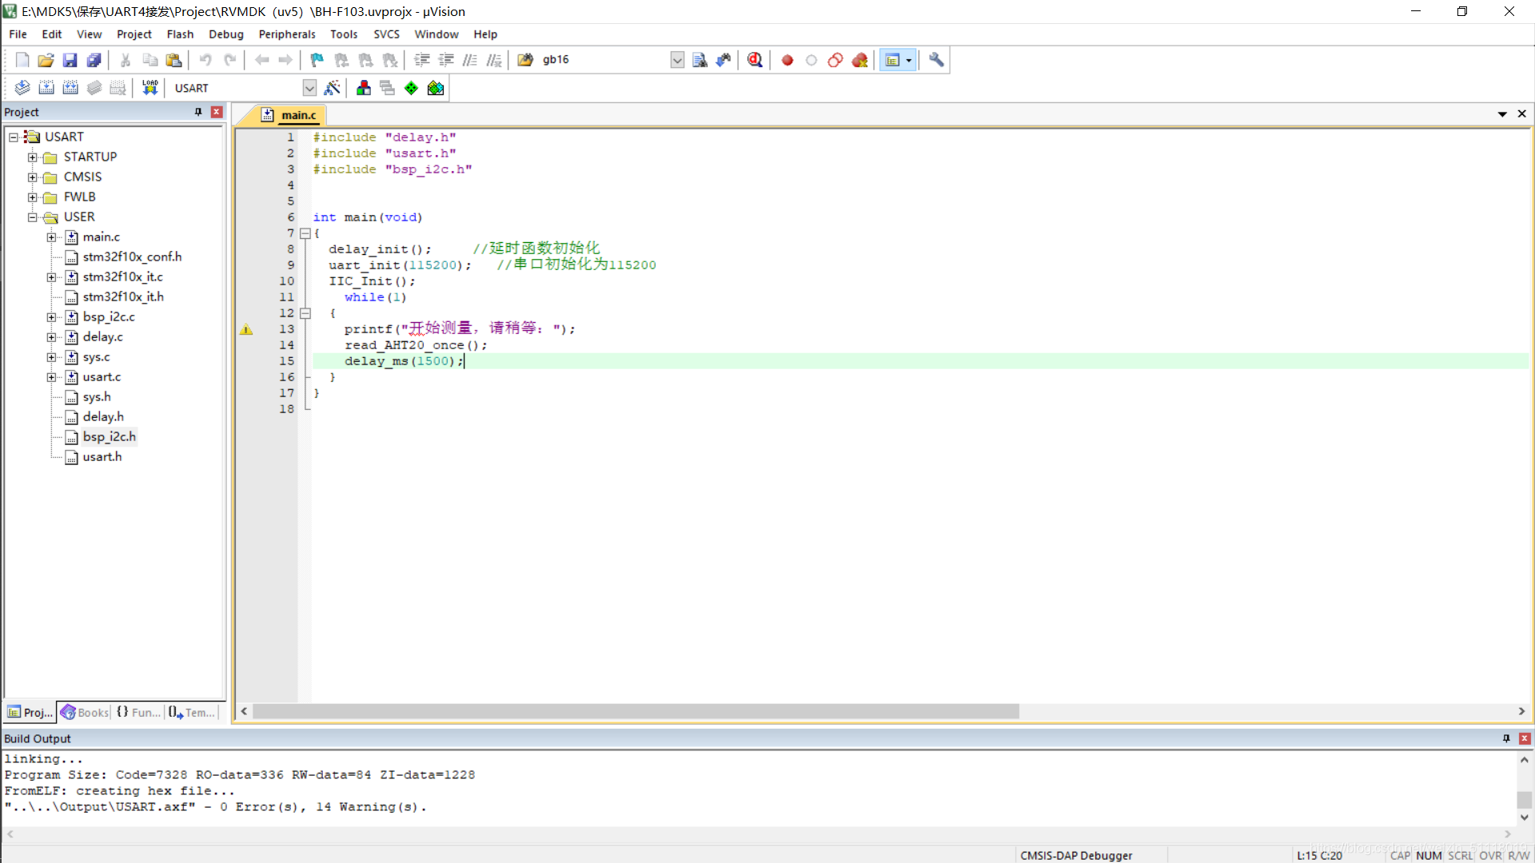The height and width of the screenshot is (863, 1535).
Task: Switch to the Functions panel tab
Action: (138, 712)
